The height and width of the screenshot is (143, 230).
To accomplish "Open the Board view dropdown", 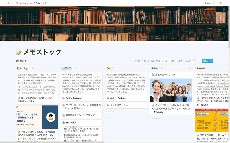I will tap(22, 61).
